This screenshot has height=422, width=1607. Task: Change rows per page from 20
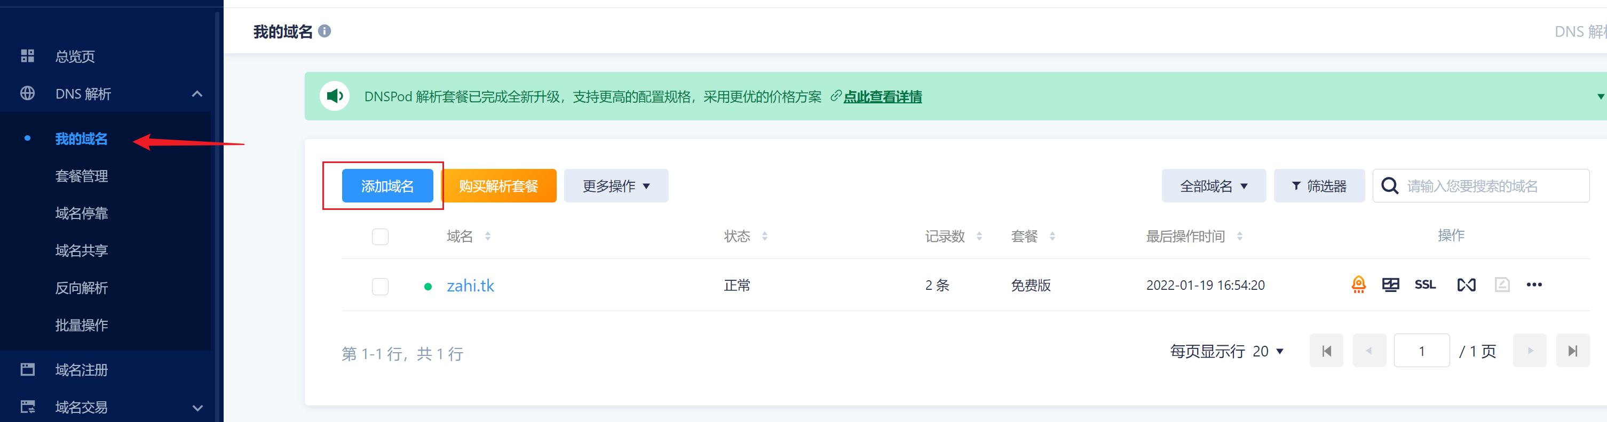point(1268,352)
